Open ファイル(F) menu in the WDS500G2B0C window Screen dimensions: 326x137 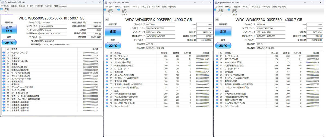(5, 6)
